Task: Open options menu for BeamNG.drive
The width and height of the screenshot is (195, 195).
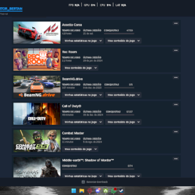Action: click(x=175, y=78)
